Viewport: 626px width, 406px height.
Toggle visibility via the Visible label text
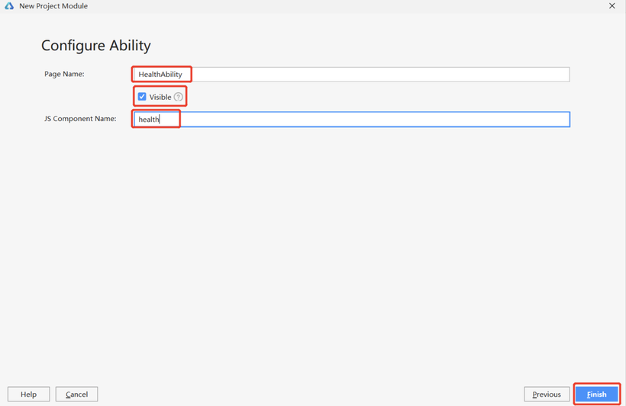(x=160, y=97)
